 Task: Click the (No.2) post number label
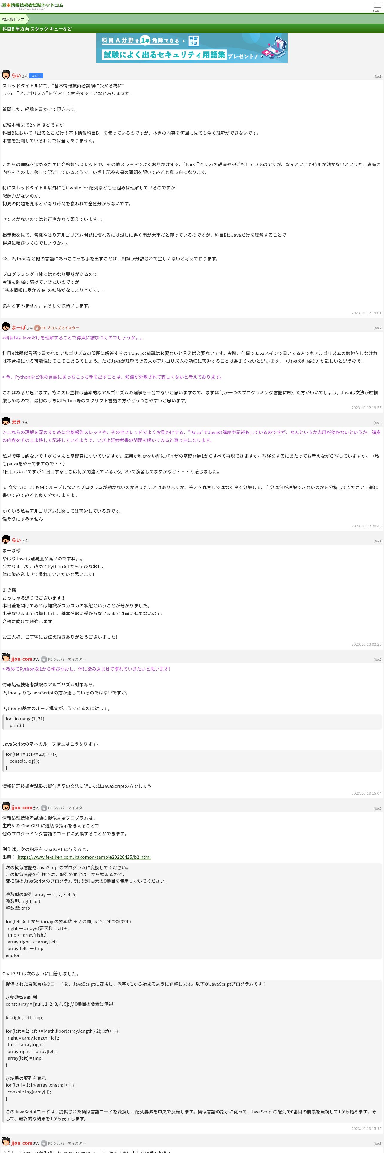pyautogui.click(x=378, y=328)
